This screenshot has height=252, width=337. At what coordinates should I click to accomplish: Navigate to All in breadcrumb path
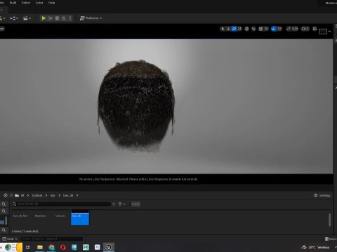pos(22,195)
